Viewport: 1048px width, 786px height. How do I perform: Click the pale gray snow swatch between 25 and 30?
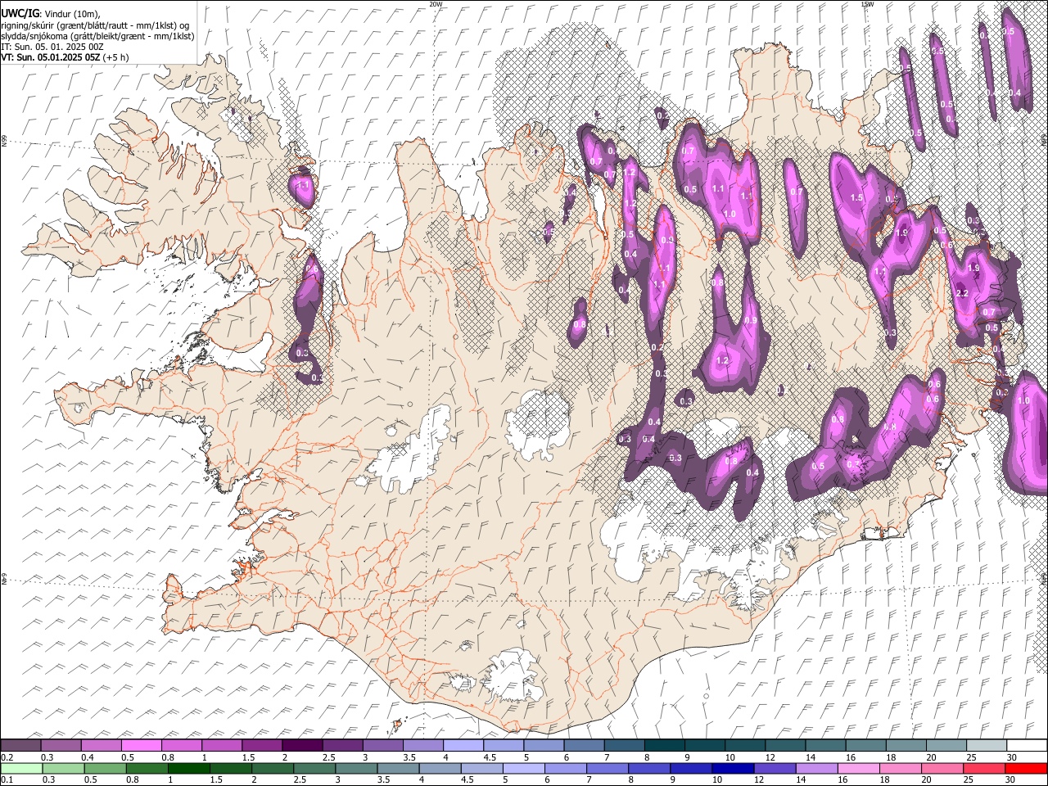coord(987,746)
